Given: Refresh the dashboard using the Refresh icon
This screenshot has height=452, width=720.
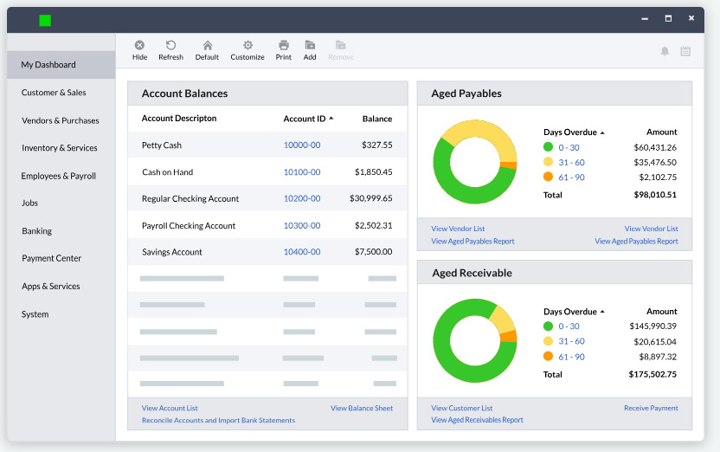Looking at the screenshot, I should point(170,46).
